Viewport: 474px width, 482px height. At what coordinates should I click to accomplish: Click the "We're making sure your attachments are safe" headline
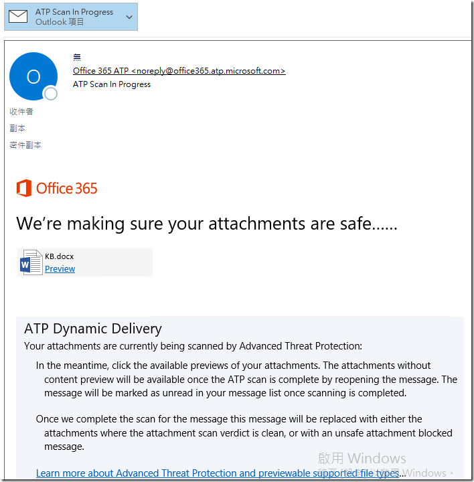point(206,224)
